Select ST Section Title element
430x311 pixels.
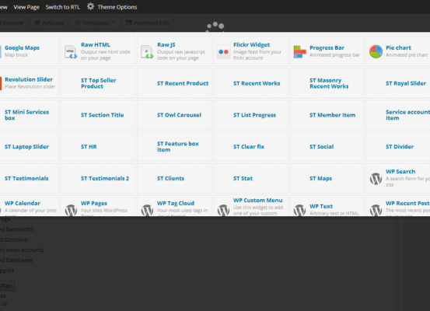[x=98, y=115]
